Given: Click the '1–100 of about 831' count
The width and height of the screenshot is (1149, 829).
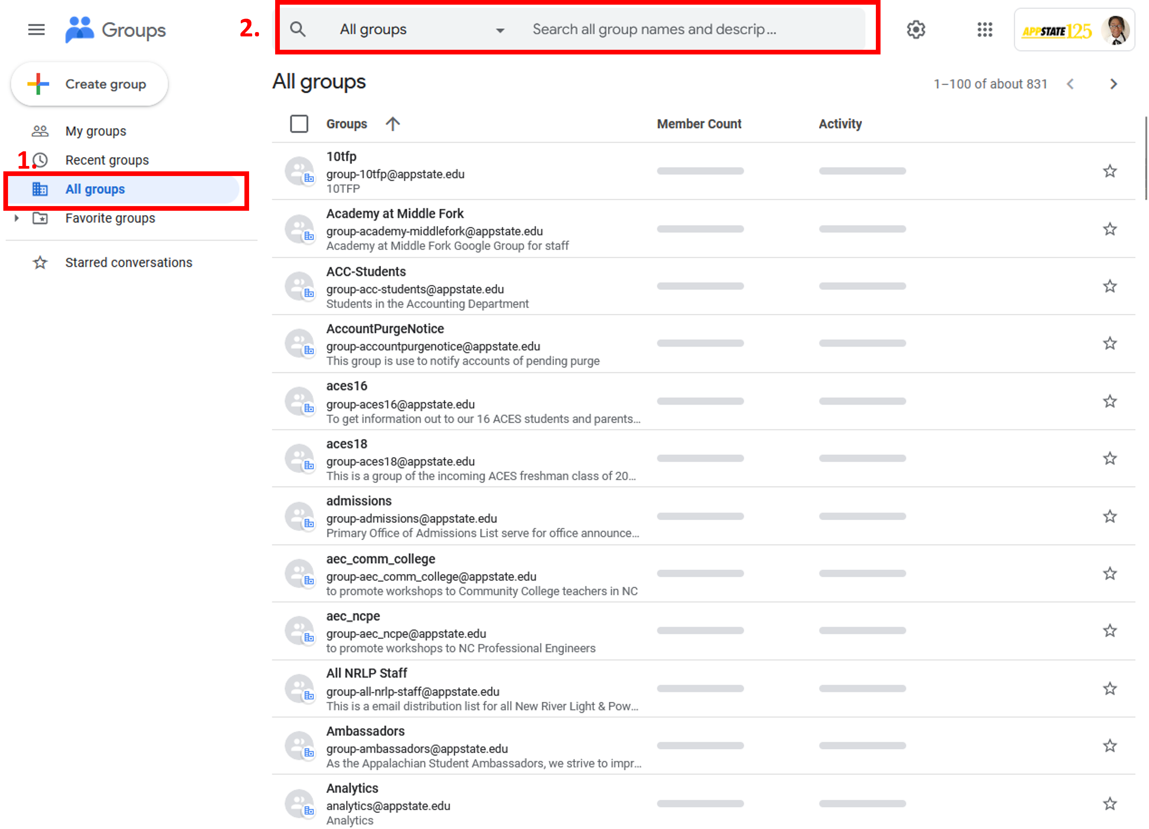Looking at the screenshot, I should tap(990, 84).
